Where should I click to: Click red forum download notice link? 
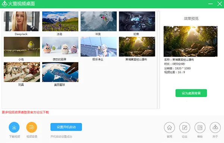pyautogui.click(x=25, y=112)
